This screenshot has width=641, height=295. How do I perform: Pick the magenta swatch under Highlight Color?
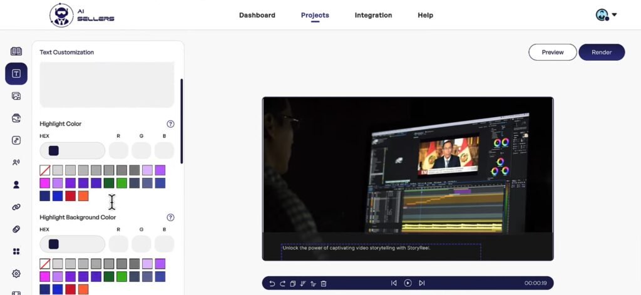tap(45, 183)
